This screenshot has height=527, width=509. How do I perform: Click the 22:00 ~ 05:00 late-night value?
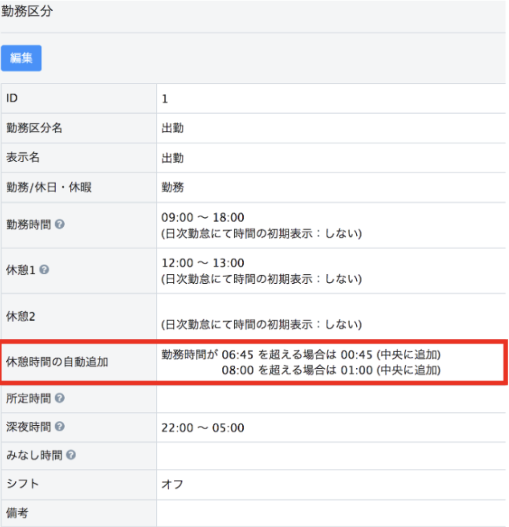coord(203,428)
